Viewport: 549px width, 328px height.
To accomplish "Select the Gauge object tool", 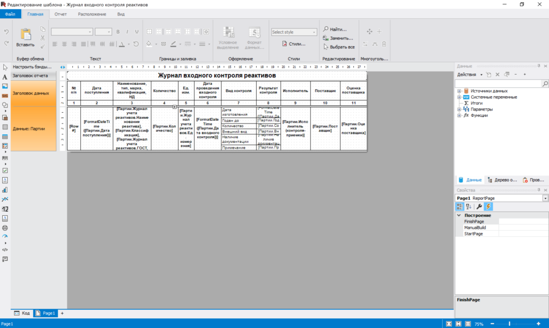I will click(5, 236).
